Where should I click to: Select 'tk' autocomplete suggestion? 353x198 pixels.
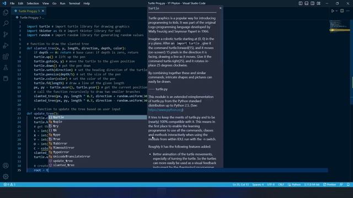[x=98, y=130]
